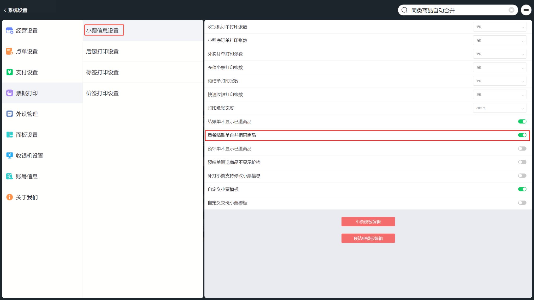Select 小票信息设置 submenu
This screenshot has height=300, width=534.
tap(143, 30)
